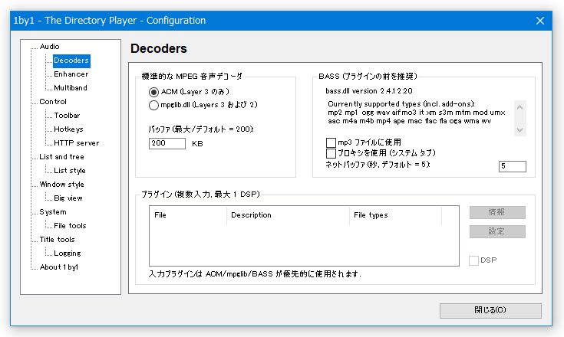Close the Configuration window via X

[x=540, y=21]
